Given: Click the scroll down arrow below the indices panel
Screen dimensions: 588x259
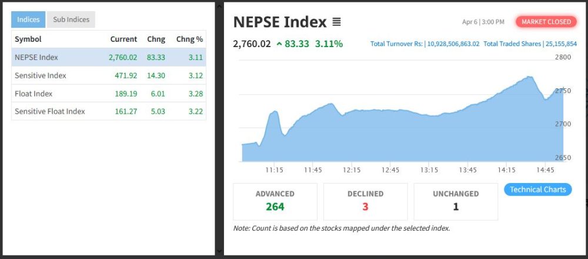Looking at the screenshot, I should click(219, 251).
